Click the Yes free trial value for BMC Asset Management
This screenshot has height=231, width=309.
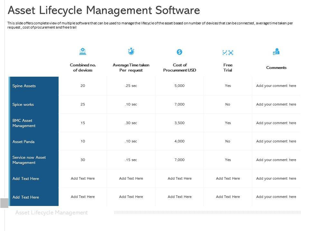228,123
